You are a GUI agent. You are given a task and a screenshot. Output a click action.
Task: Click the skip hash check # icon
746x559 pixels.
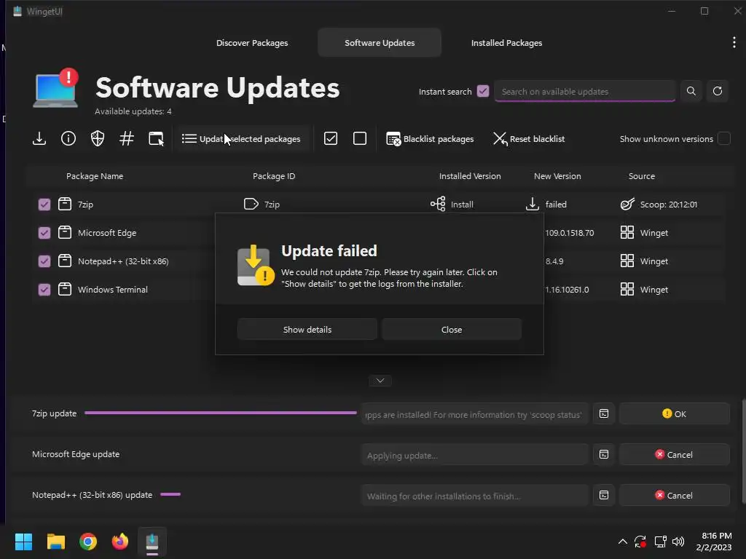pyautogui.click(x=127, y=139)
